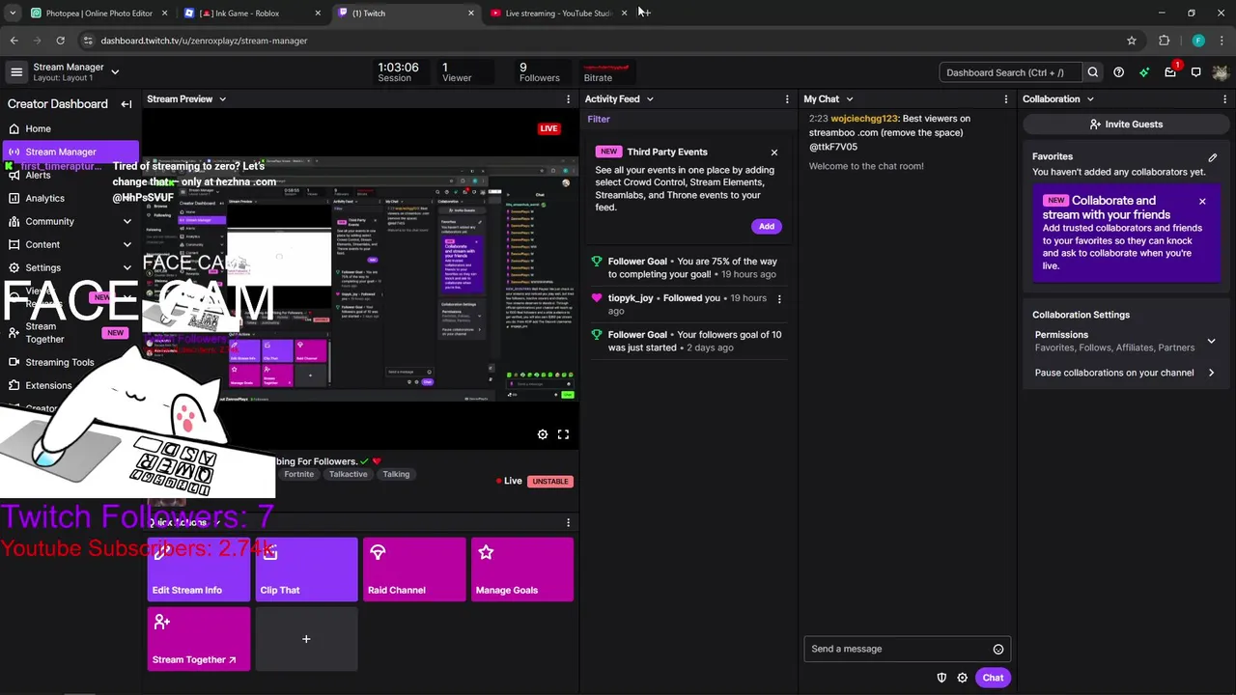Click Add on Third Party Events

(766, 226)
